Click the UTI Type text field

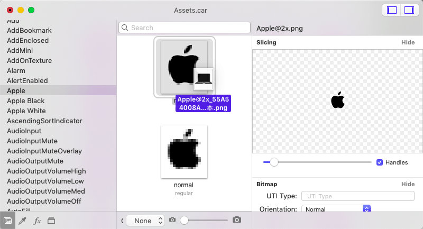pos(358,196)
